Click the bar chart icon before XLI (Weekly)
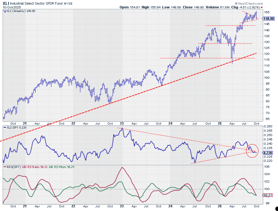 (x=4, y=11)
